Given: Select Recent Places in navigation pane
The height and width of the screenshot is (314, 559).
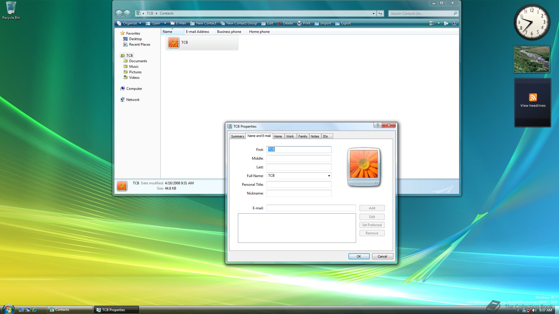Looking at the screenshot, I should click(137, 44).
